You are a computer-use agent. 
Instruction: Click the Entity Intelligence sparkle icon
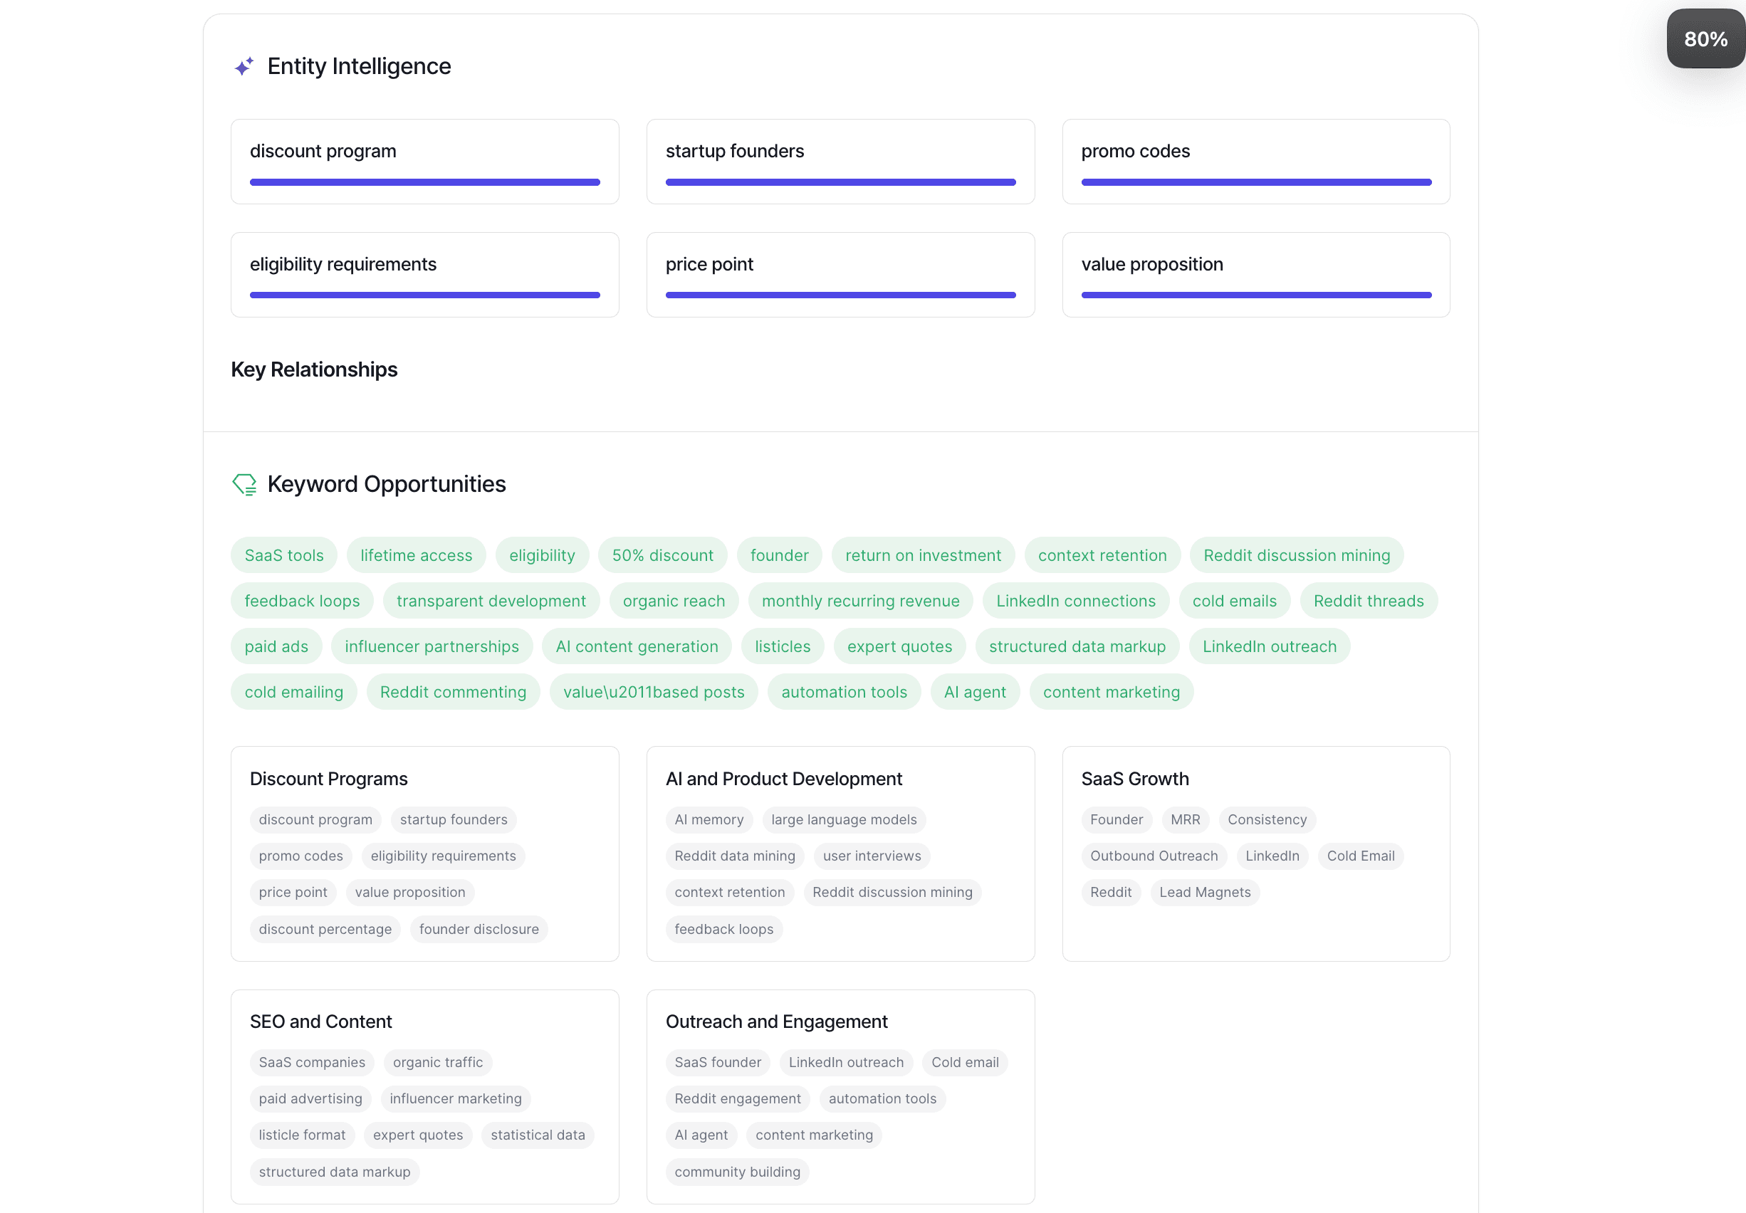[244, 67]
